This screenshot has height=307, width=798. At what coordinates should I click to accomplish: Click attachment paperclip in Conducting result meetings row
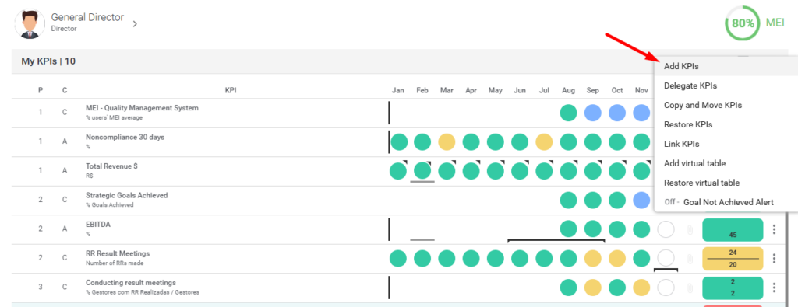[690, 288]
